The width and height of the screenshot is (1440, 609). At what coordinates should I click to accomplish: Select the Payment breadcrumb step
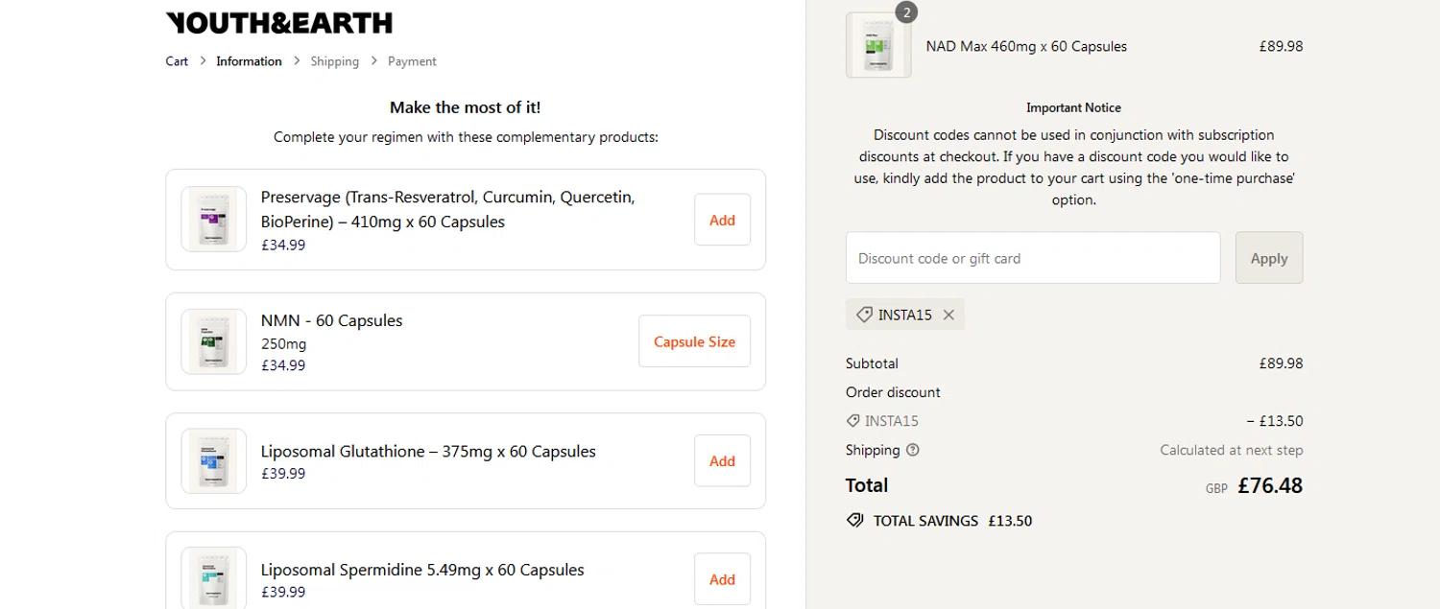pos(412,61)
